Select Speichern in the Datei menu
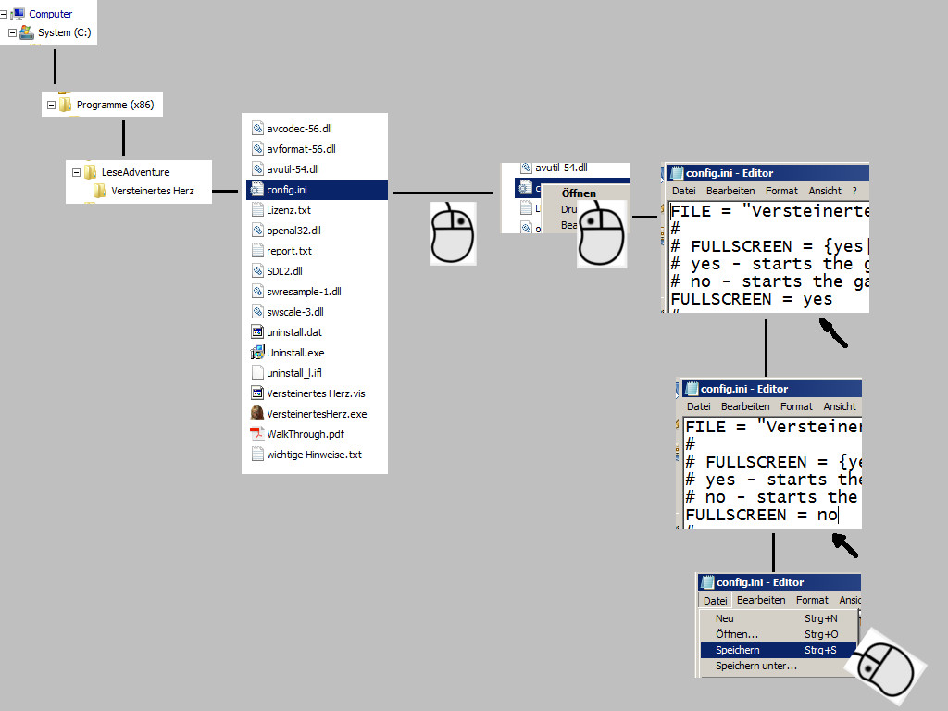Viewport: 948px width, 711px height. click(738, 650)
